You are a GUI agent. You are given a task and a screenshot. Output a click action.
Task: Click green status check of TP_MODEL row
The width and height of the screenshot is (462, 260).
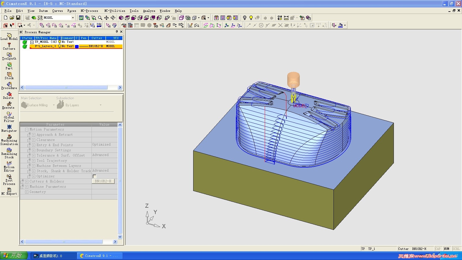pyautogui.click(x=25, y=42)
